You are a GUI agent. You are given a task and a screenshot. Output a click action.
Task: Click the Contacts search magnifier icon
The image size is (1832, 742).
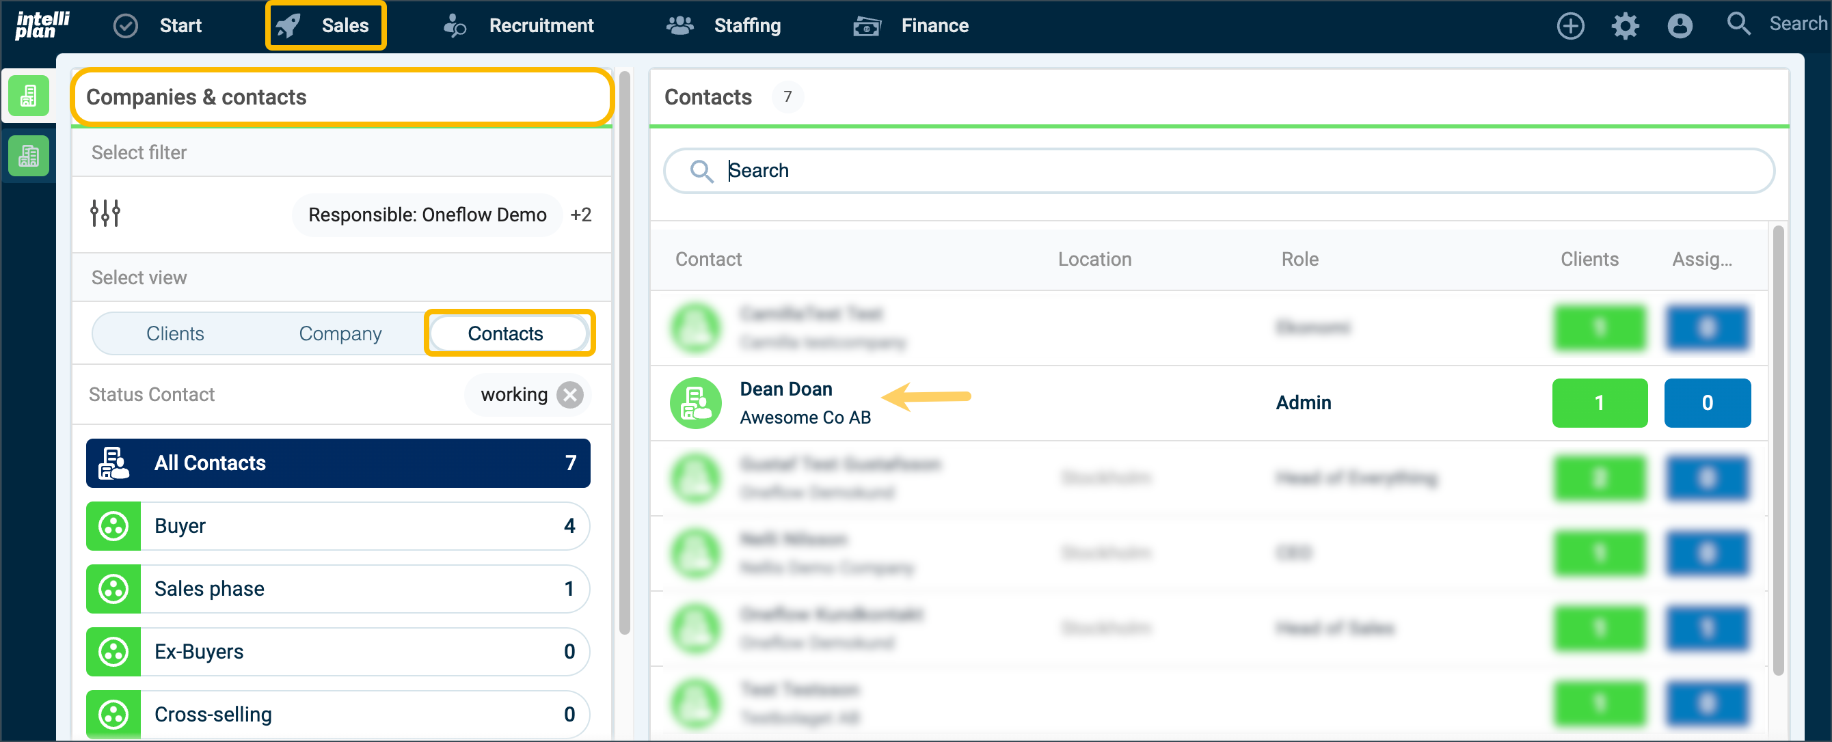click(x=701, y=171)
